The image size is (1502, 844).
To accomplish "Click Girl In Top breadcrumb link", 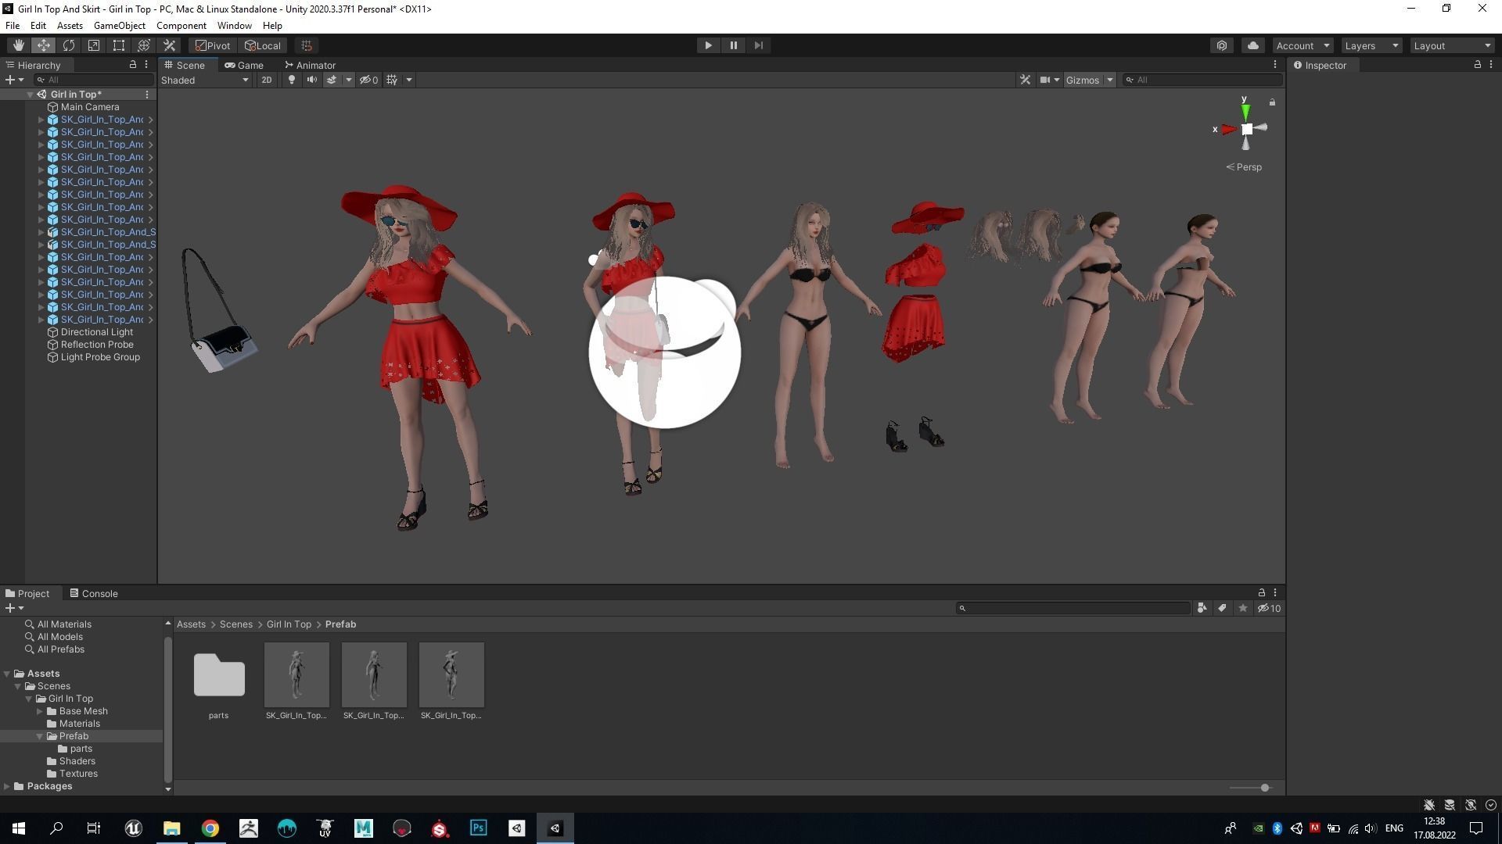I will coord(289,624).
